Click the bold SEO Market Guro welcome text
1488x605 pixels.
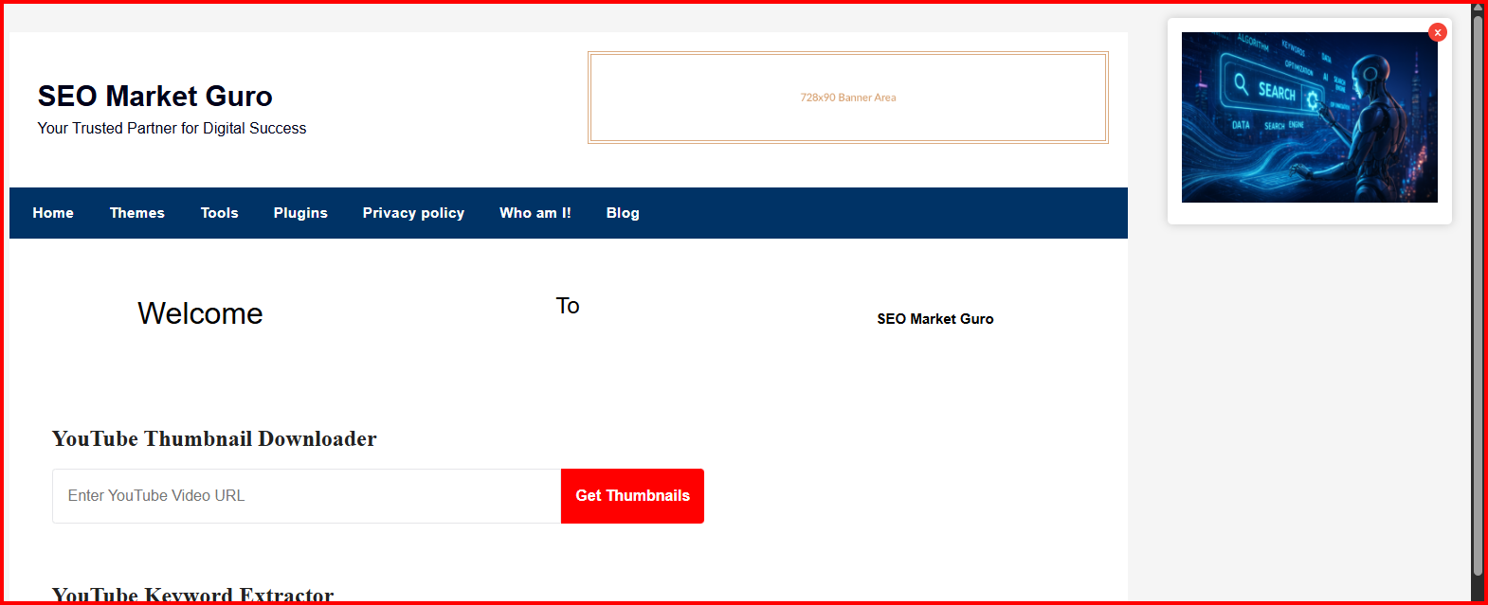[935, 319]
